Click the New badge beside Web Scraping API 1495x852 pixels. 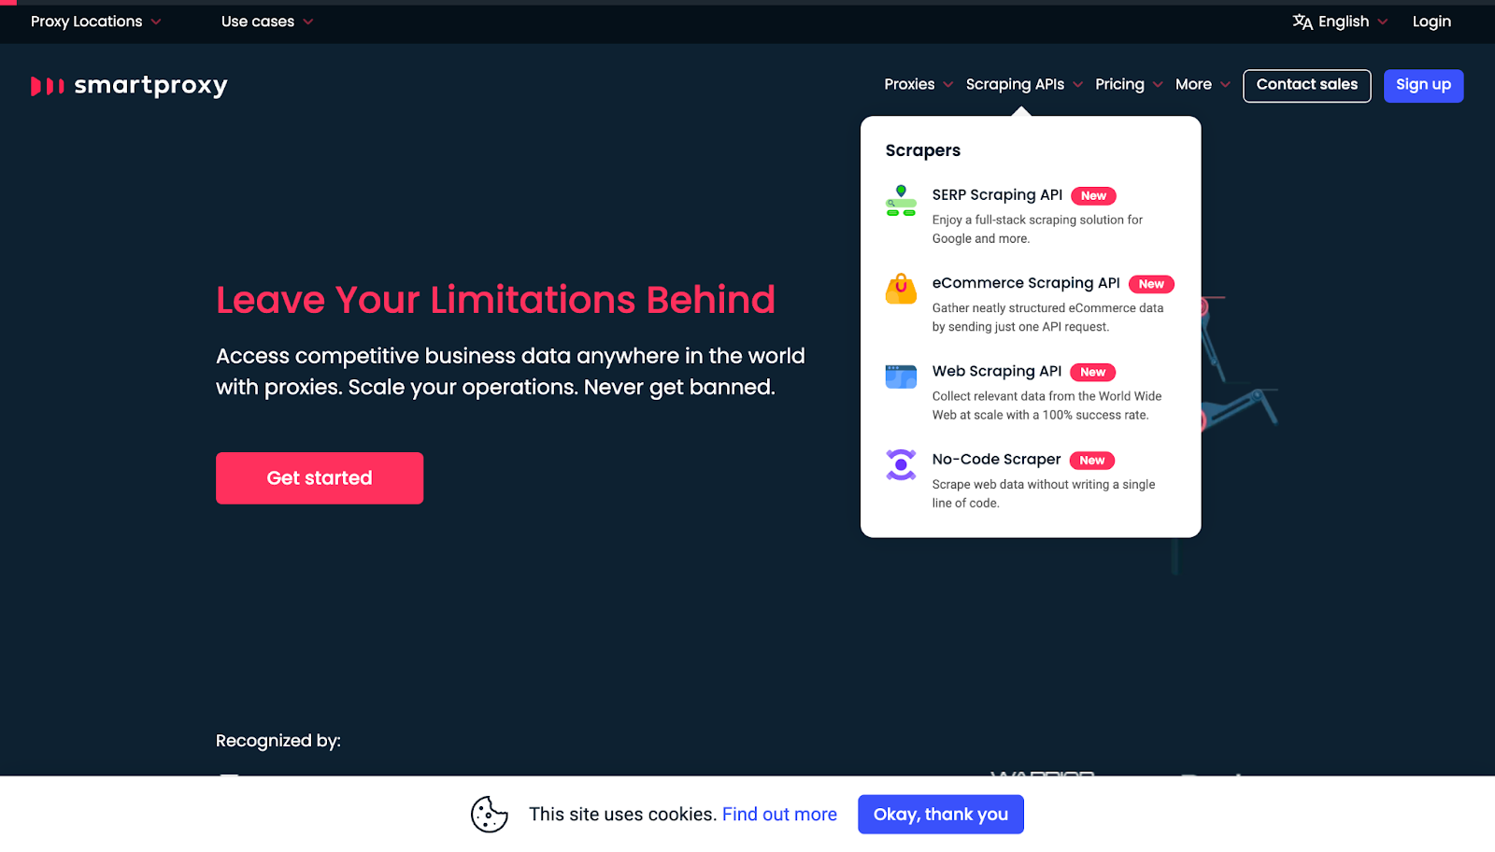pyautogui.click(x=1092, y=372)
